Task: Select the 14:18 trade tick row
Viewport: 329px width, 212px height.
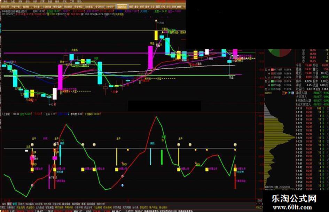Action: 312,112
